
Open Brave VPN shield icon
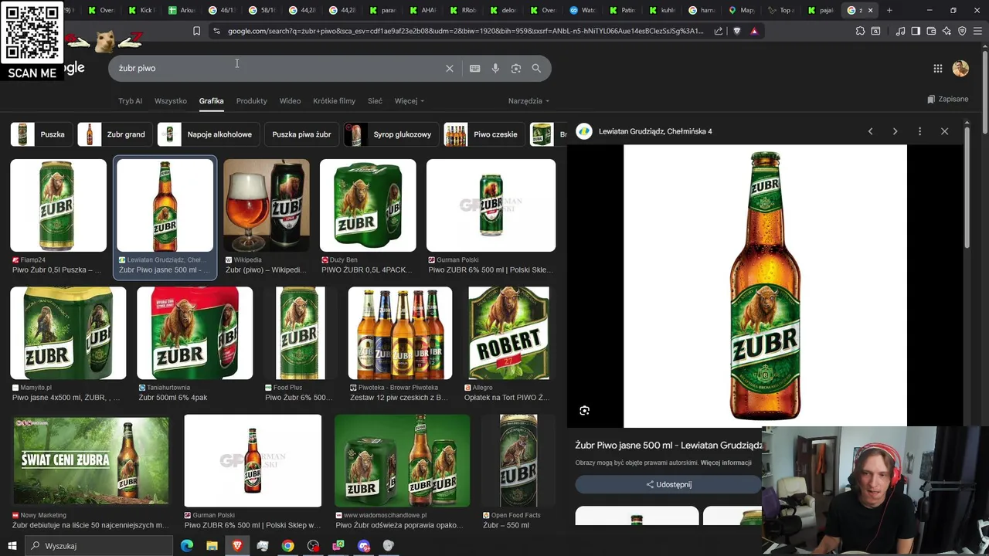coord(962,31)
